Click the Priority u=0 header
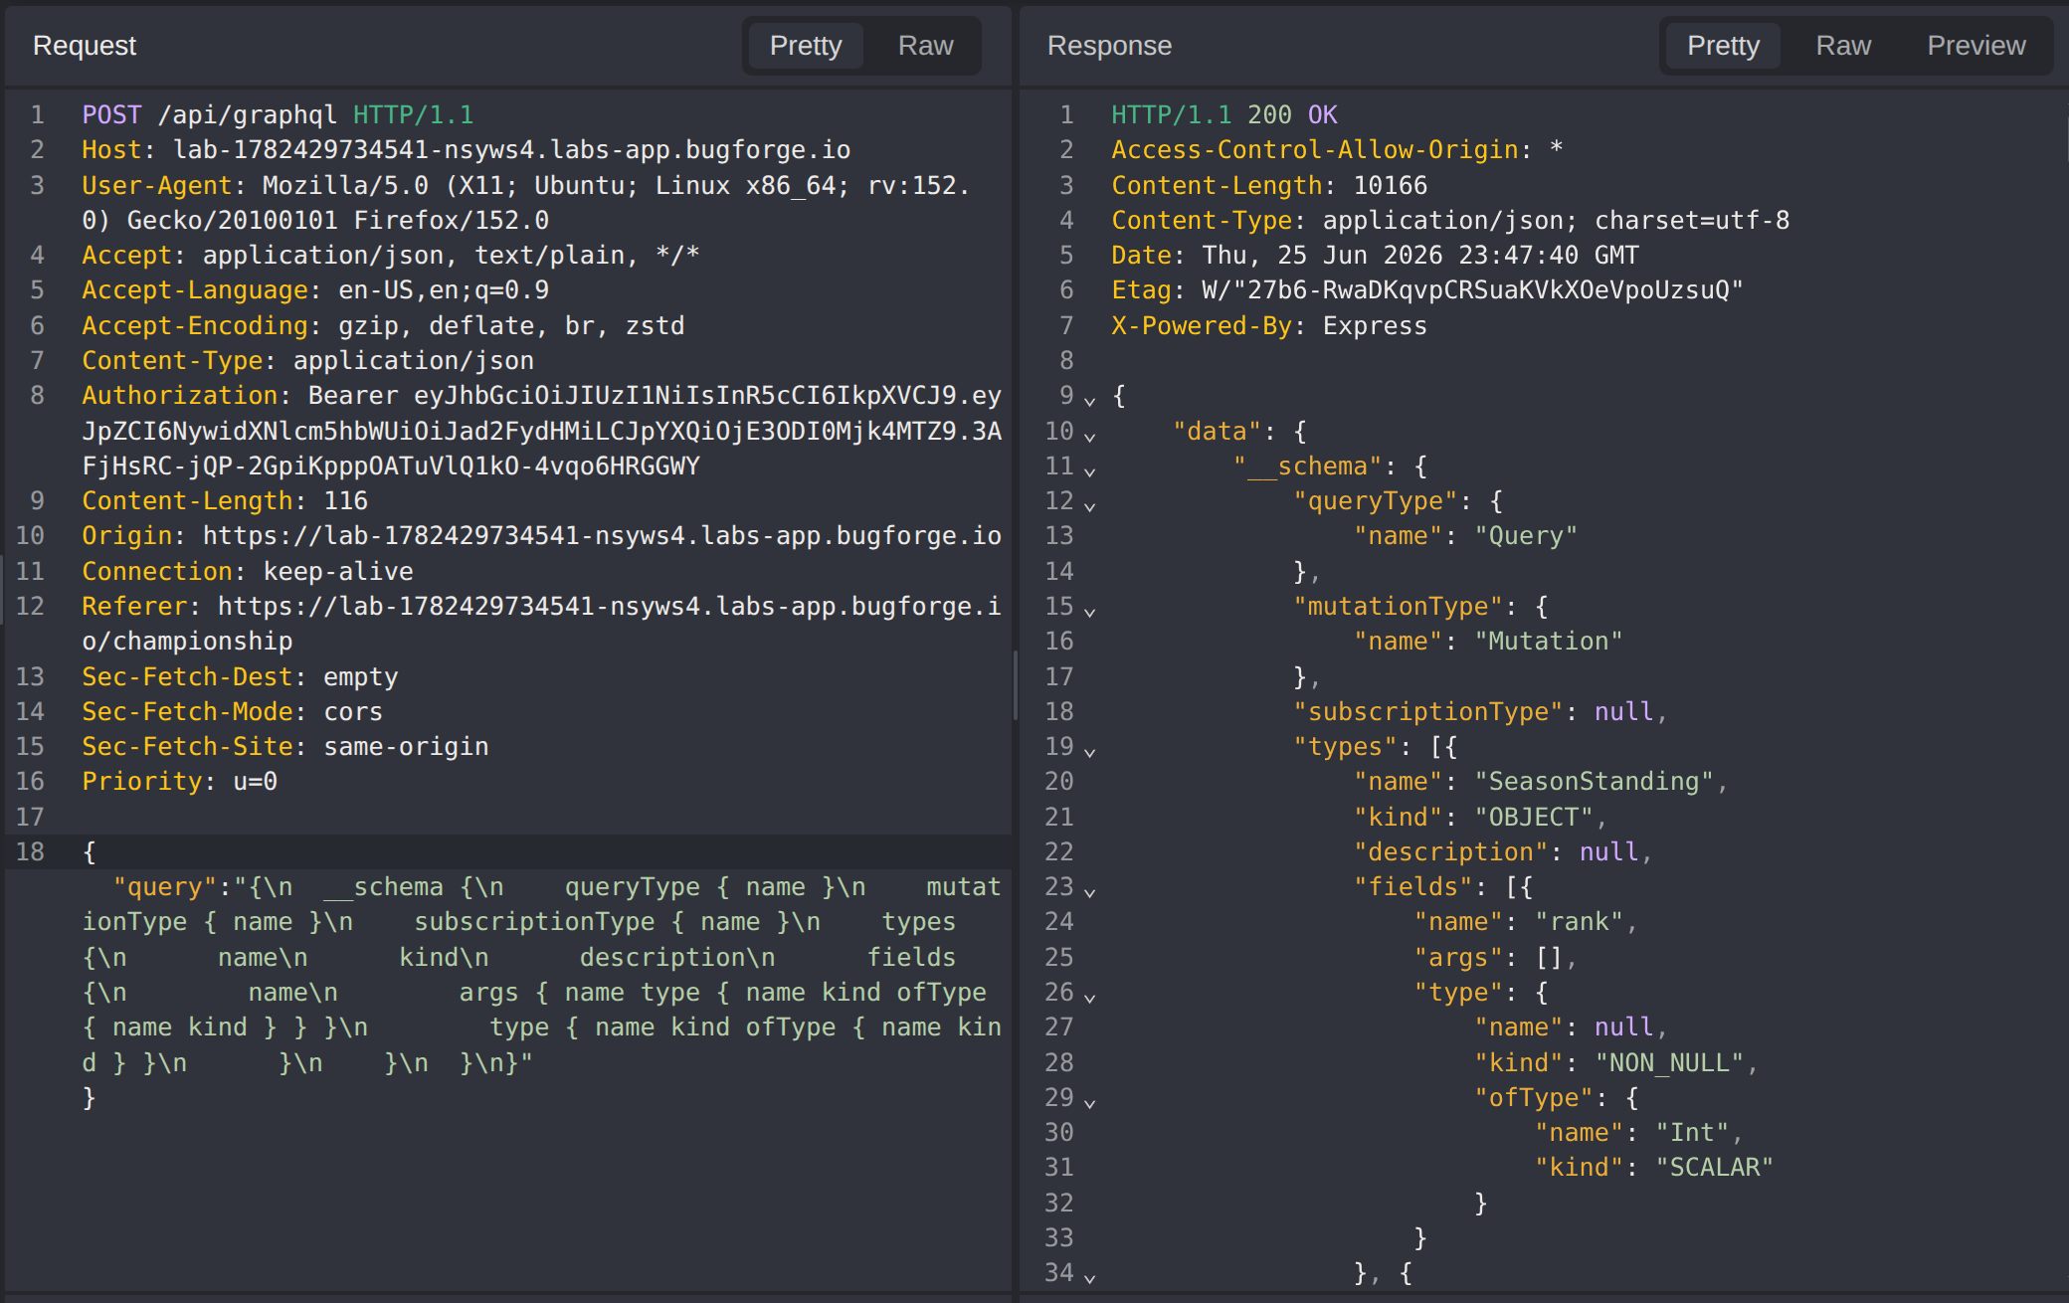 point(179,782)
